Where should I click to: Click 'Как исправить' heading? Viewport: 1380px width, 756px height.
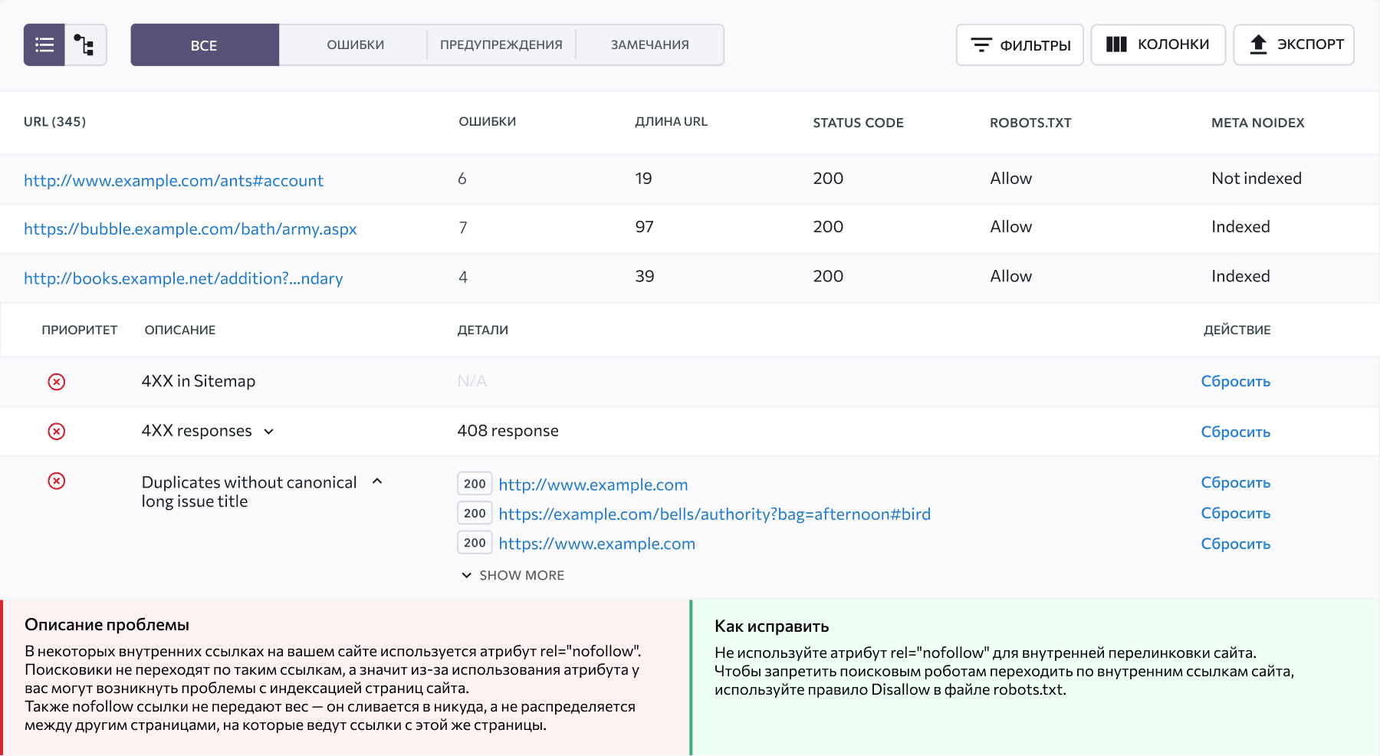(771, 626)
